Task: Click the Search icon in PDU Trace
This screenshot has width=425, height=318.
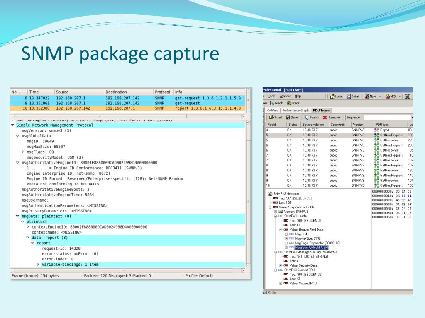Action: pyautogui.click(x=306, y=117)
